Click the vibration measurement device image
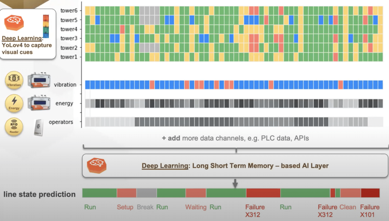 click(x=39, y=80)
